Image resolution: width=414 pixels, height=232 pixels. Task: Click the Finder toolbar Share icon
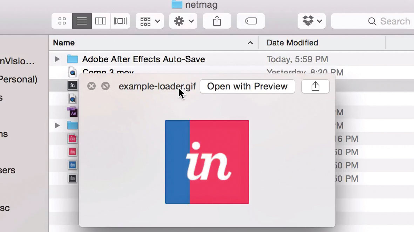click(217, 21)
